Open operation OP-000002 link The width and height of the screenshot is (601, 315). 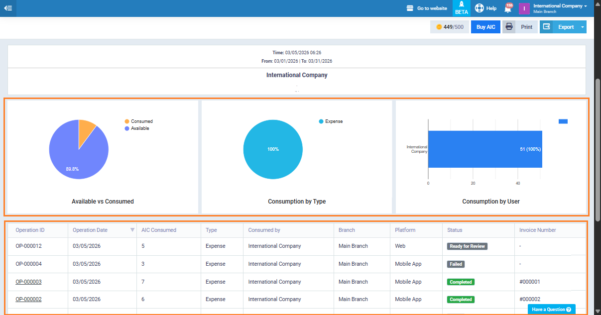coord(28,299)
